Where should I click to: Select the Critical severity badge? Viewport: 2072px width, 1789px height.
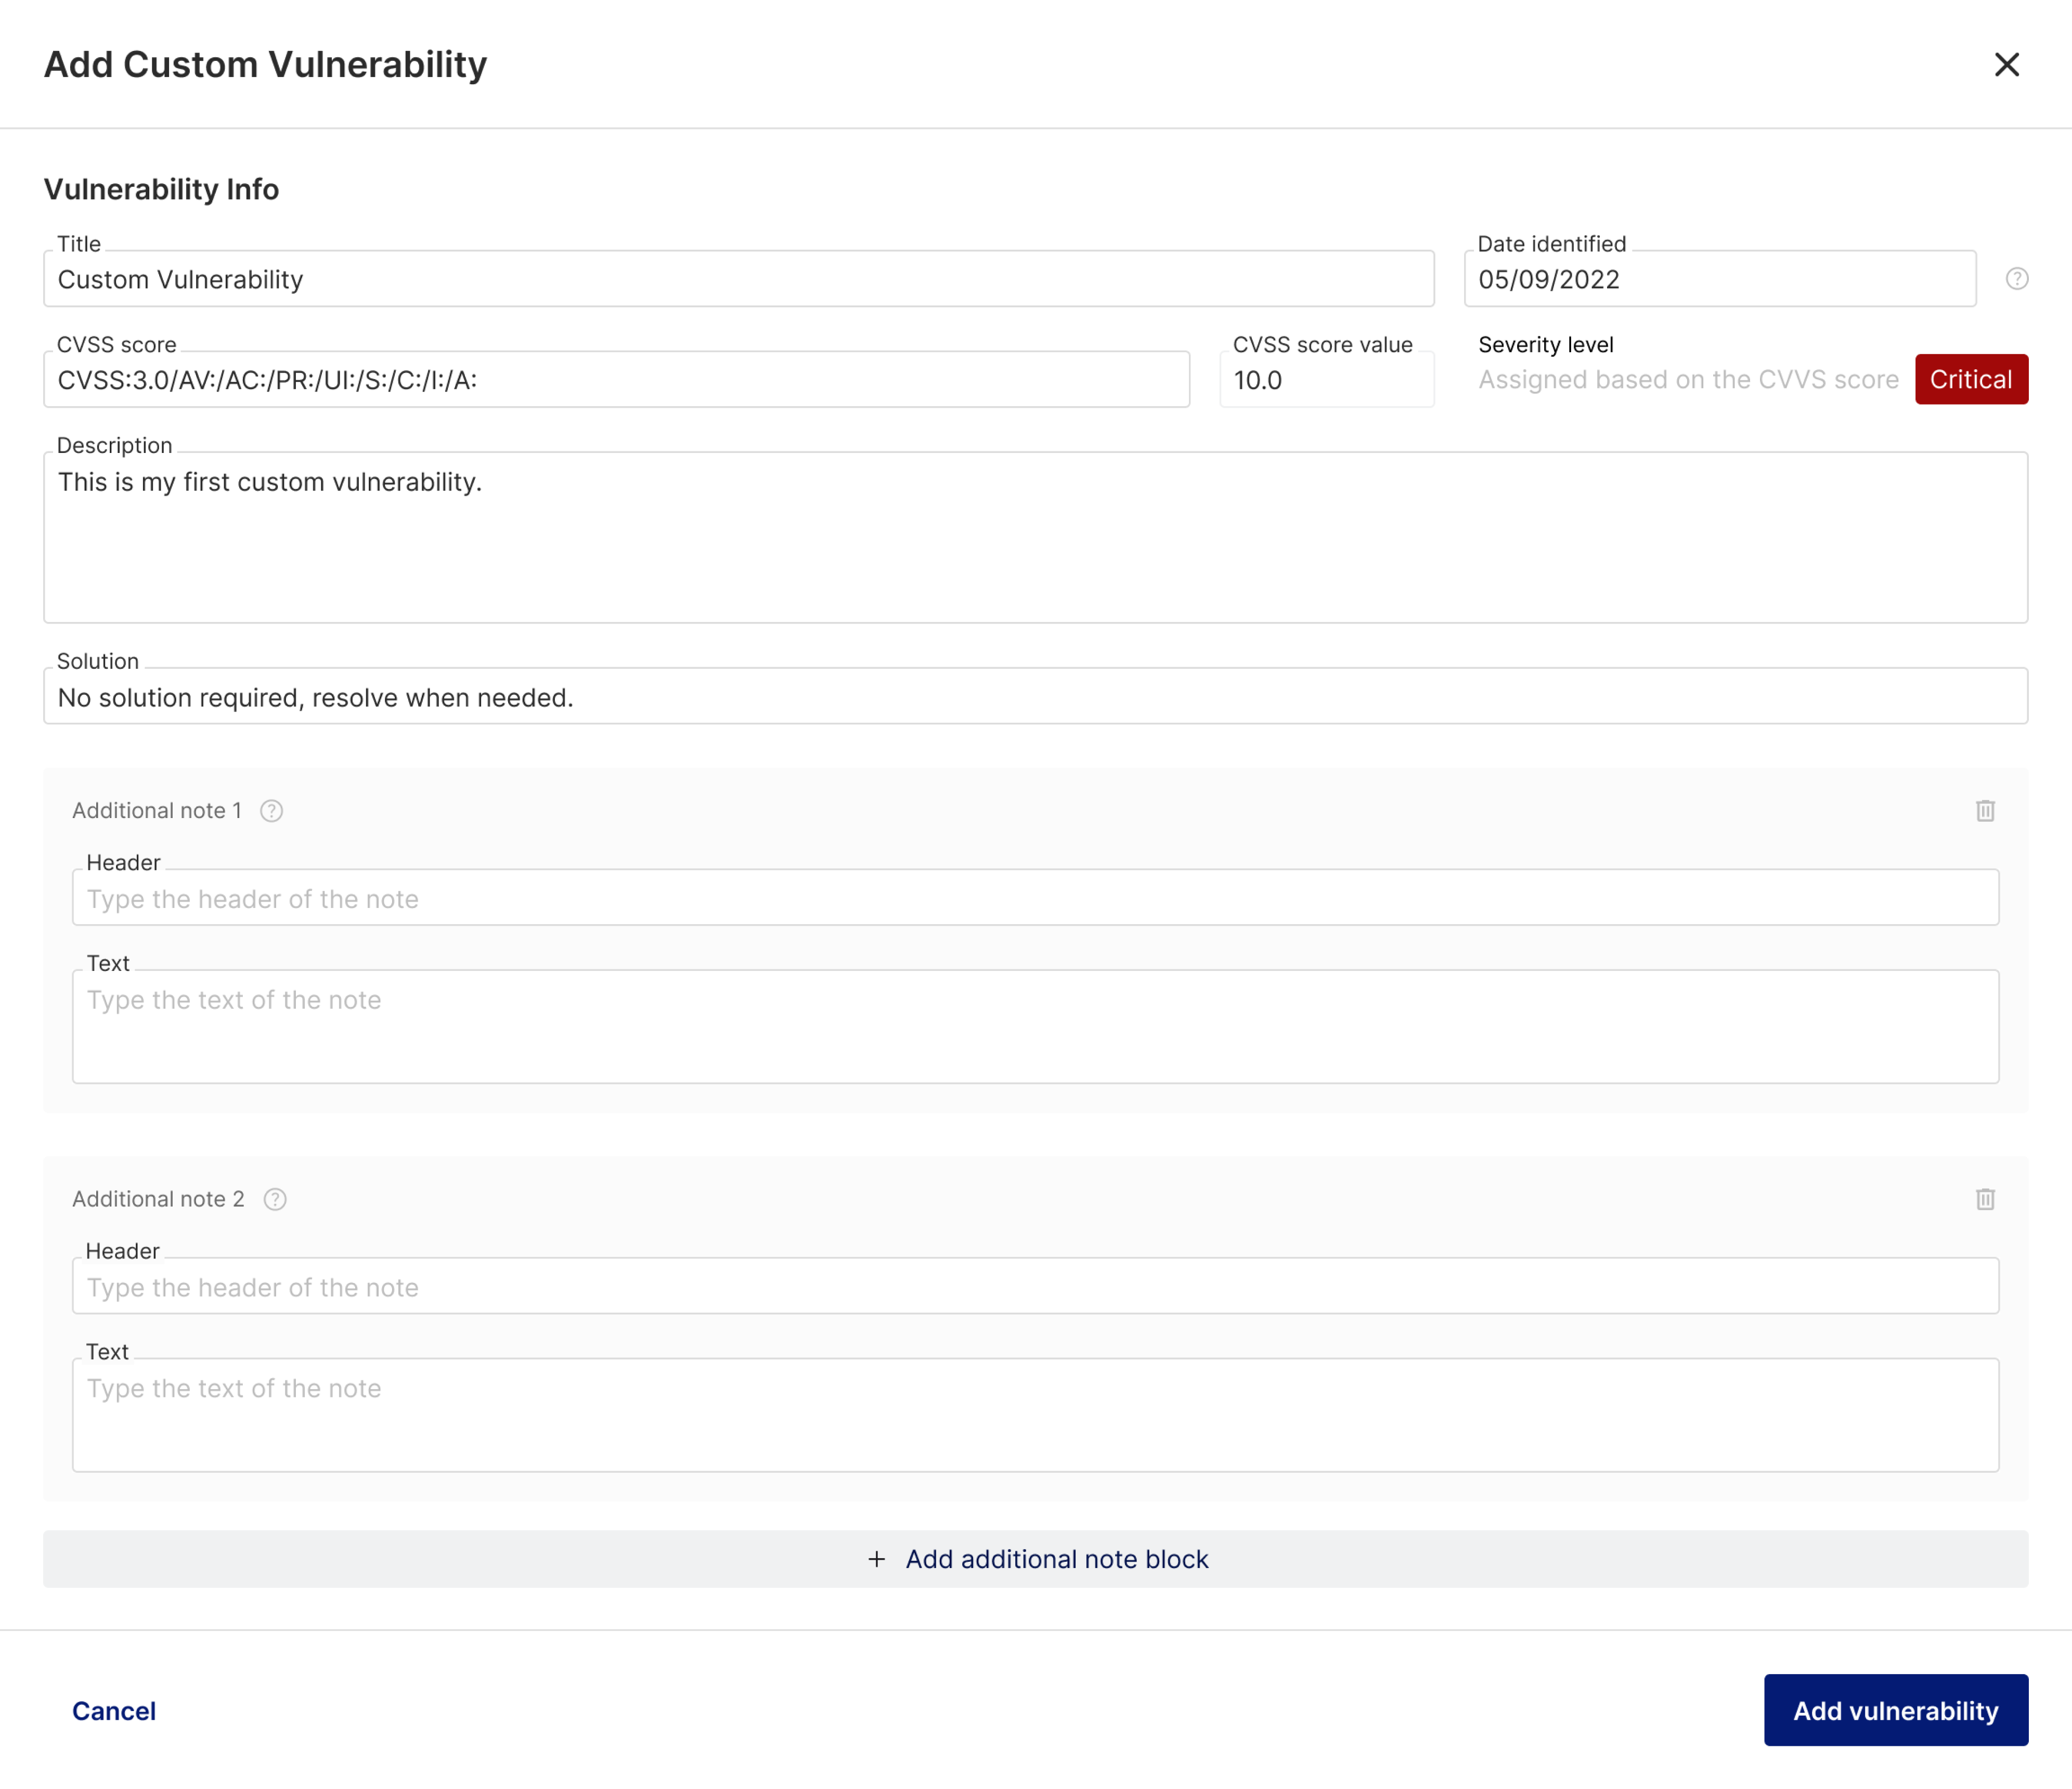point(1970,379)
